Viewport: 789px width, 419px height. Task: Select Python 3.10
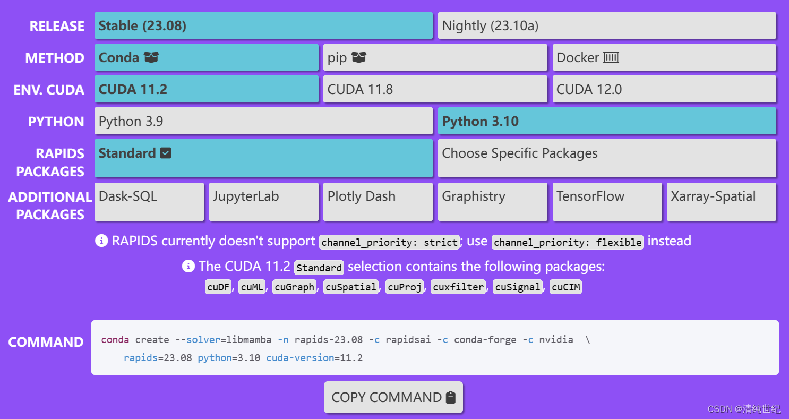(607, 121)
